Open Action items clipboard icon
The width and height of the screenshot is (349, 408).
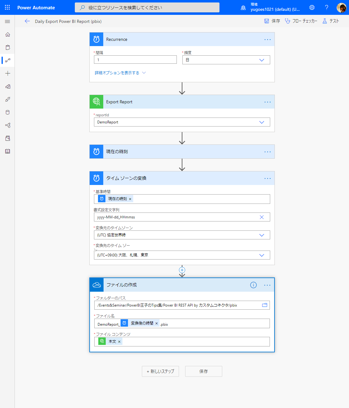pos(8,47)
